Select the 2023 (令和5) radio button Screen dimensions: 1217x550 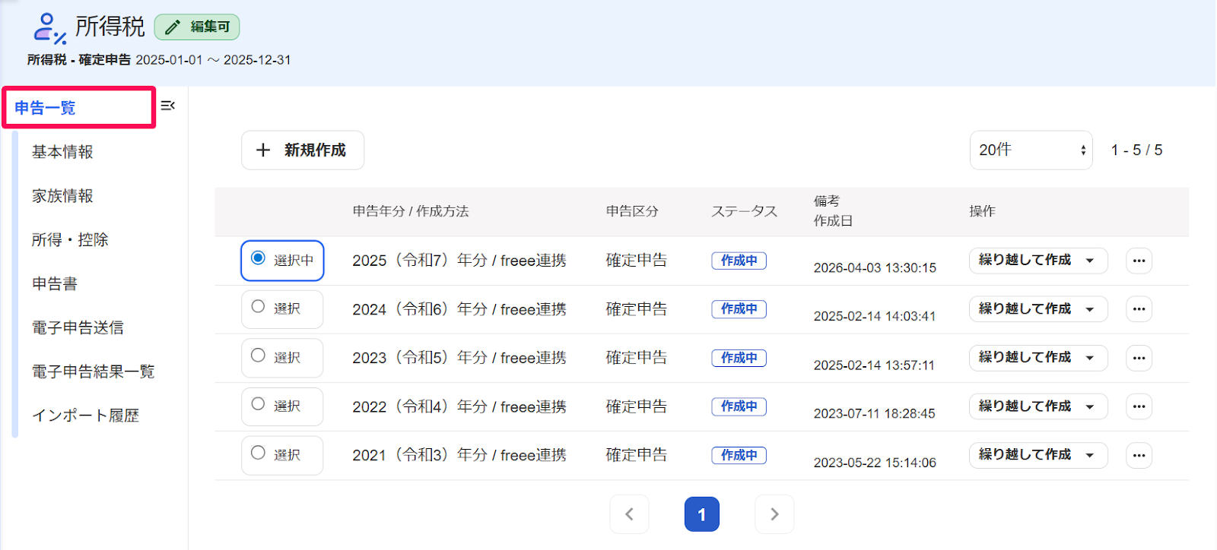pyautogui.click(x=259, y=355)
